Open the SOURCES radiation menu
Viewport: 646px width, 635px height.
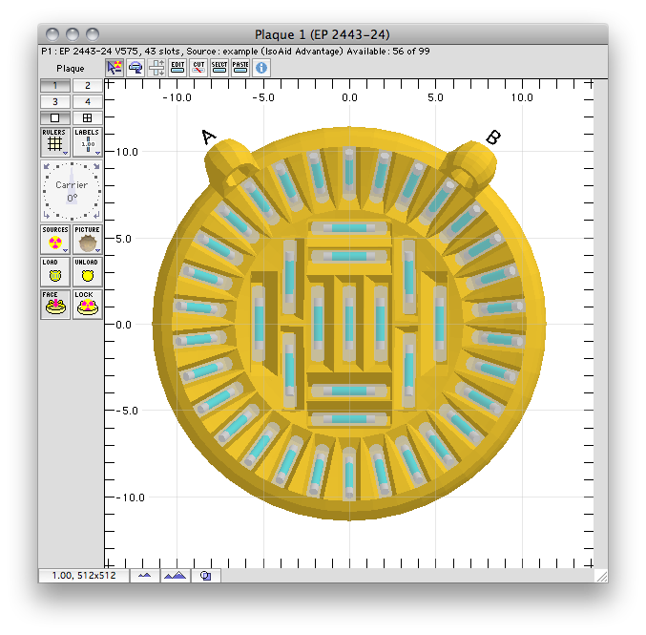coord(55,239)
